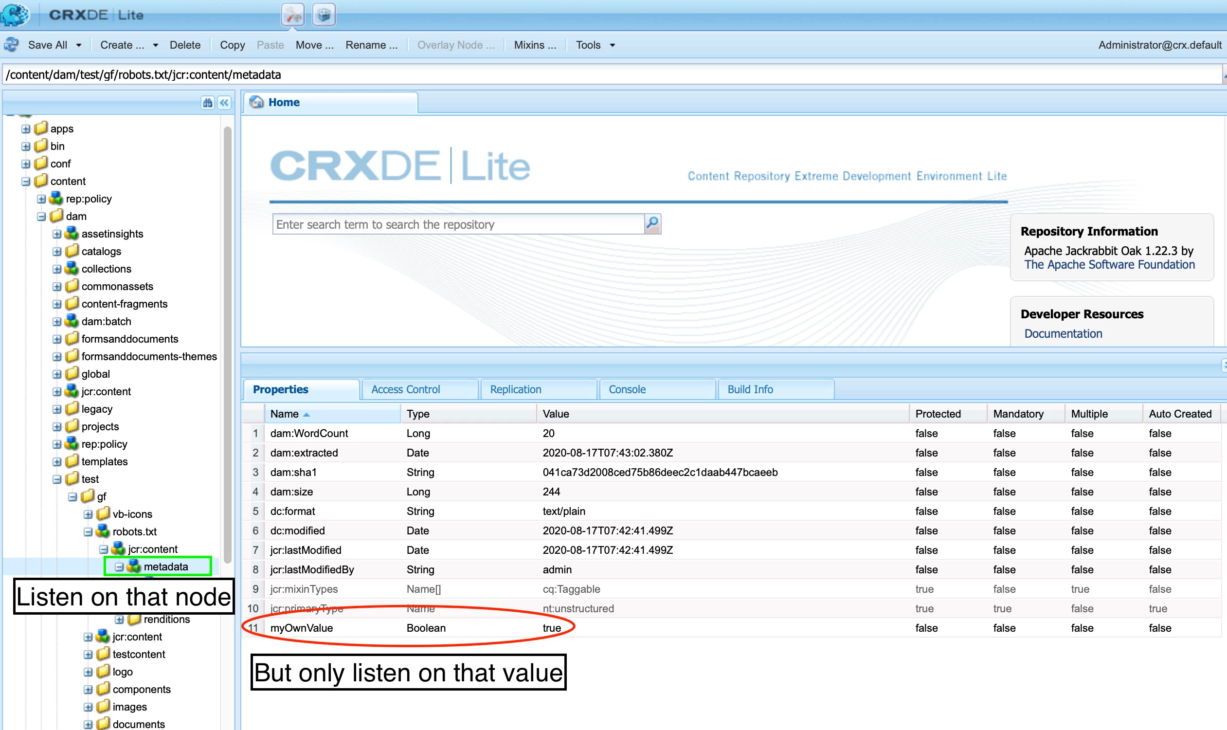The width and height of the screenshot is (1227, 730).
Task: Click the tools wrench icon in header
Action: (292, 15)
